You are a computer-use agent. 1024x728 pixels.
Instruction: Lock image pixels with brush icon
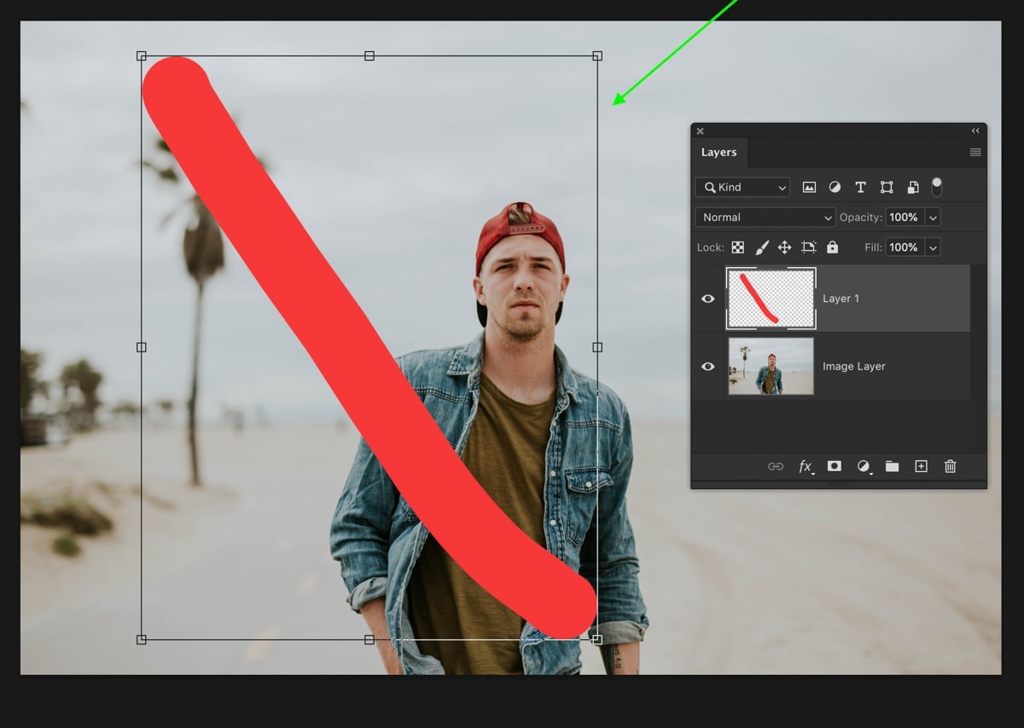(762, 248)
